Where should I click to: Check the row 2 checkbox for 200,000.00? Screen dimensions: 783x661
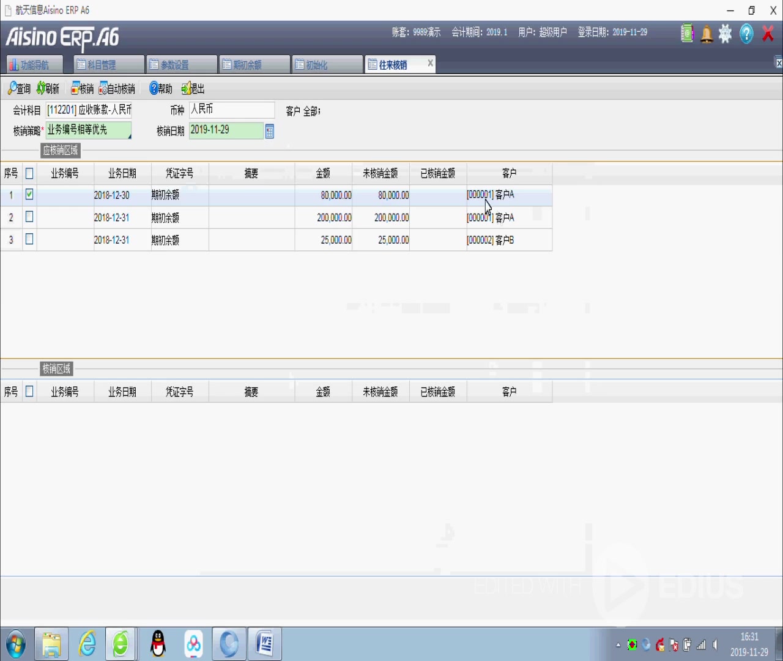coord(29,217)
